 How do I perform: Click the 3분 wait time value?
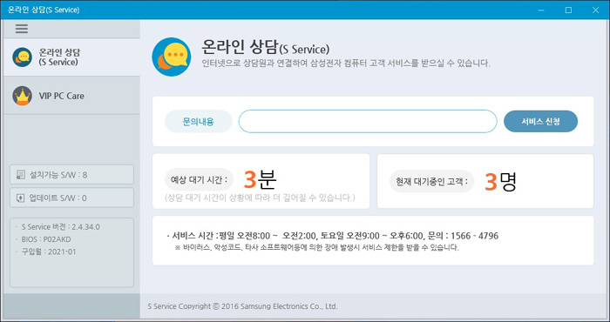pos(260,179)
